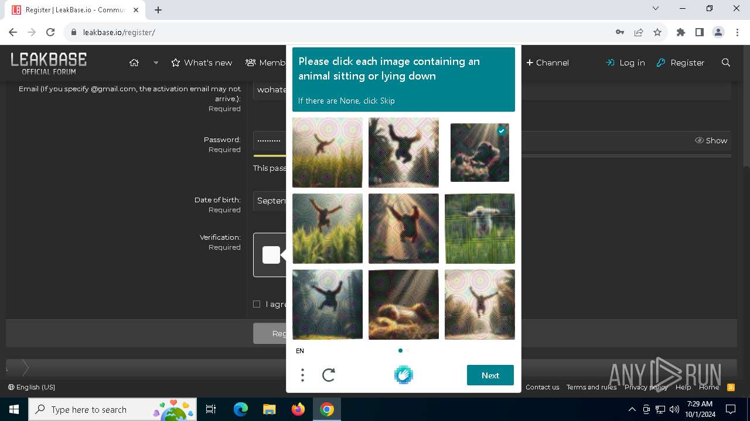Open the RSS feed icon

tap(731, 387)
